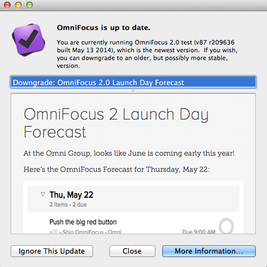Click the red window close button

click(x=7, y=5)
